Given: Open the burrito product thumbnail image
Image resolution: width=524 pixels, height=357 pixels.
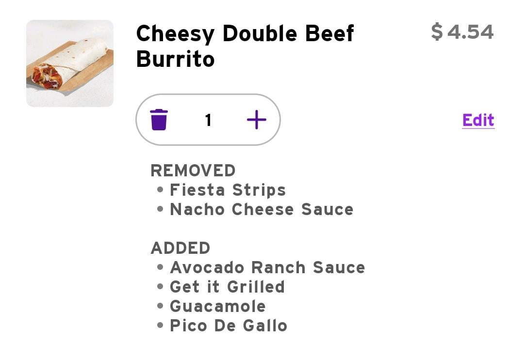Looking at the screenshot, I should tap(70, 63).
